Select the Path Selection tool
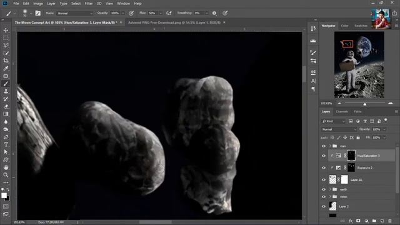The width and height of the screenshot is (400, 225). coord(6,152)
